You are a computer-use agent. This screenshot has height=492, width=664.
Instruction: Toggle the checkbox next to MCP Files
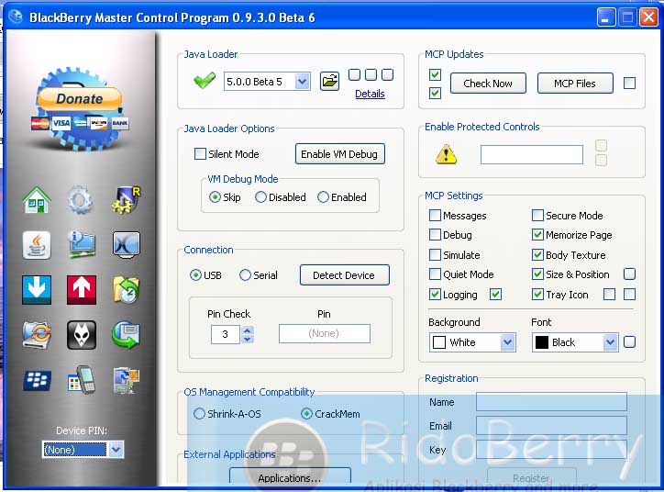[630, 83]
